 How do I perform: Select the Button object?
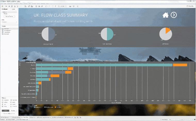click(x=13, y=104)
